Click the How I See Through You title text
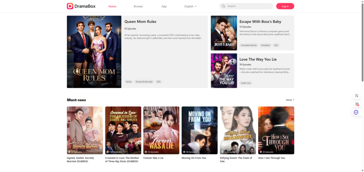This screenshot has height=172, width=364. coord(272,158)
